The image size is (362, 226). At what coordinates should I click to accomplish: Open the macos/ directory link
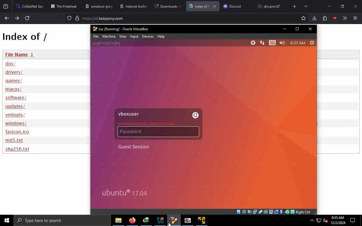pos(14,89)
